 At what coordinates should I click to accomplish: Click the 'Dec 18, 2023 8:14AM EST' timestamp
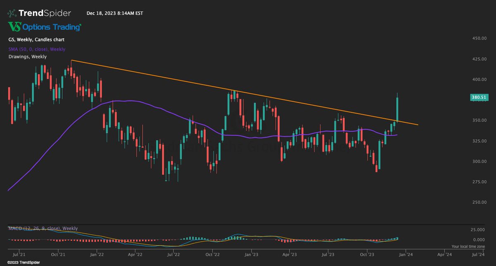click(115, 13)
